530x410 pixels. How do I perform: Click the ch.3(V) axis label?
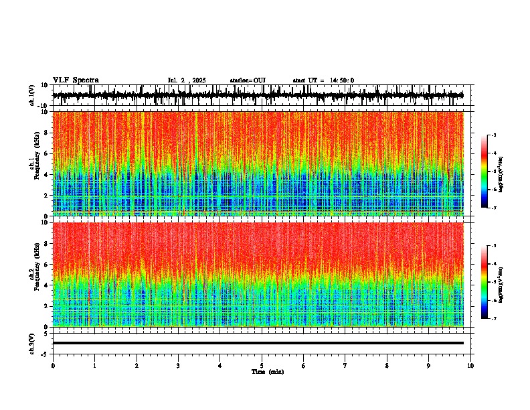coord(32,344)
